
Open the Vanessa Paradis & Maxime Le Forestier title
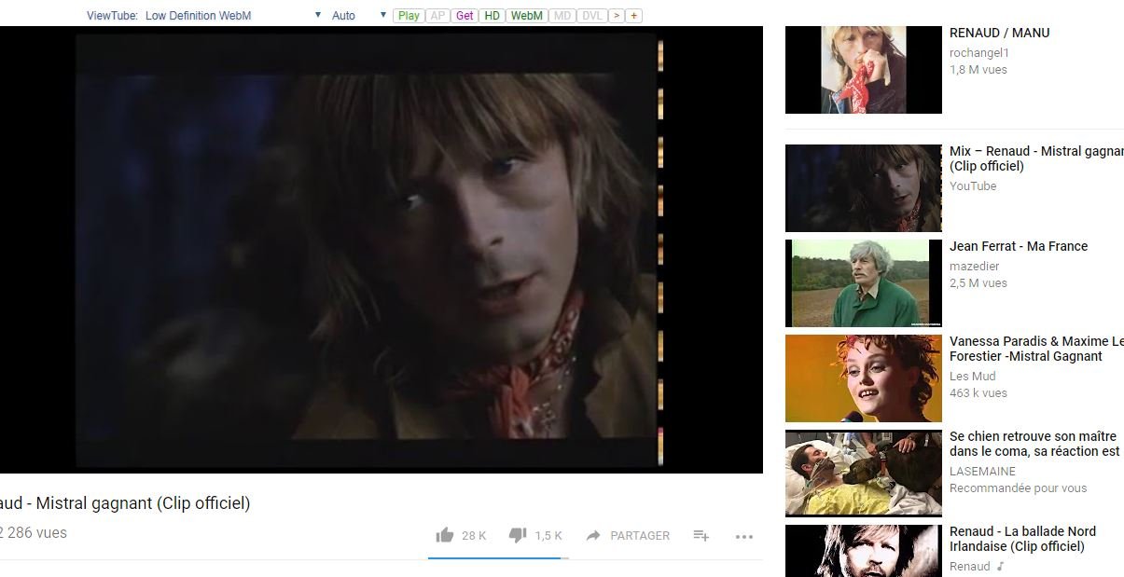[x=1036, y=349]
